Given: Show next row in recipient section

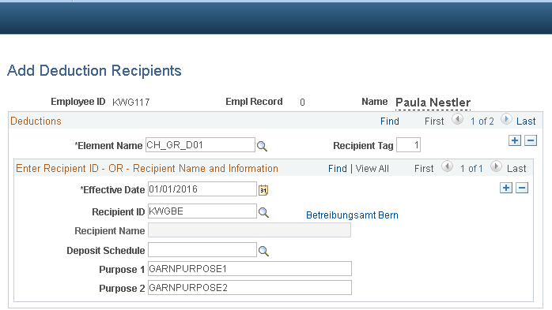Looking at the screenshot, I should (496, 166).
